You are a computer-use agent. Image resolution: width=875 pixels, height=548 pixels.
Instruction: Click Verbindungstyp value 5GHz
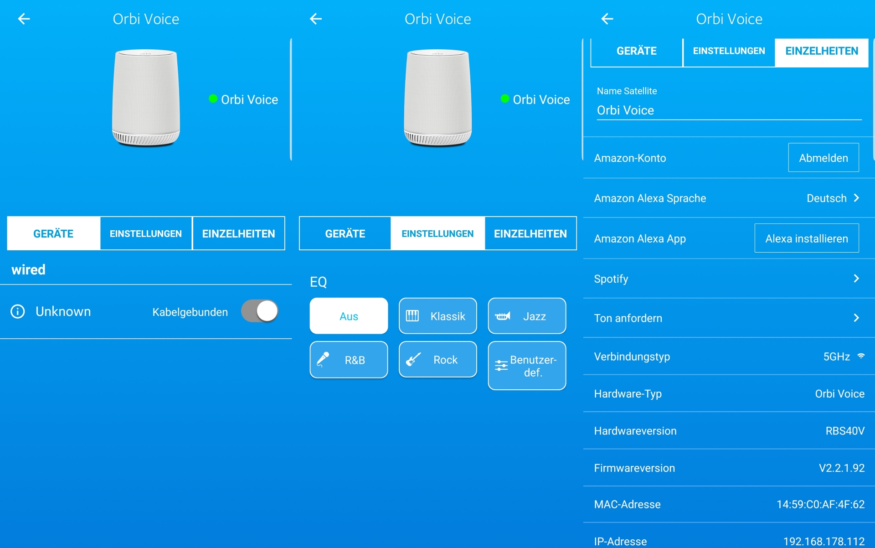(x=836, y=357)
